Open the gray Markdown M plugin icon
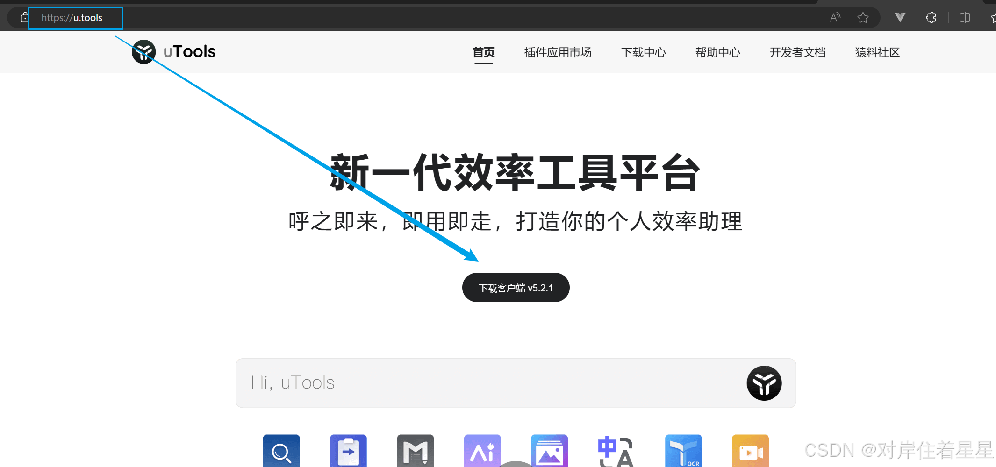The height and width of the screenshot is (467, 996). (x=416, y=451)
